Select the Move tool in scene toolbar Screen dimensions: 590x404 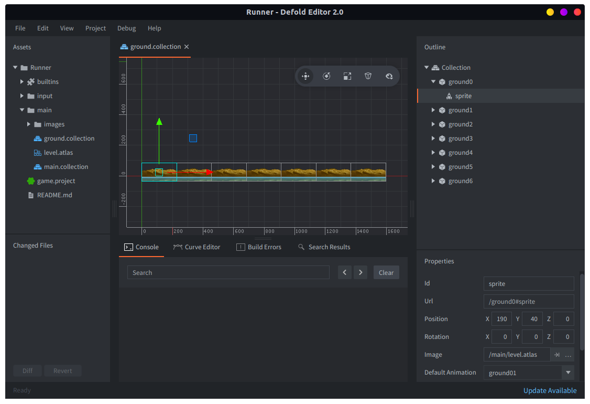[x=305, y=76]
